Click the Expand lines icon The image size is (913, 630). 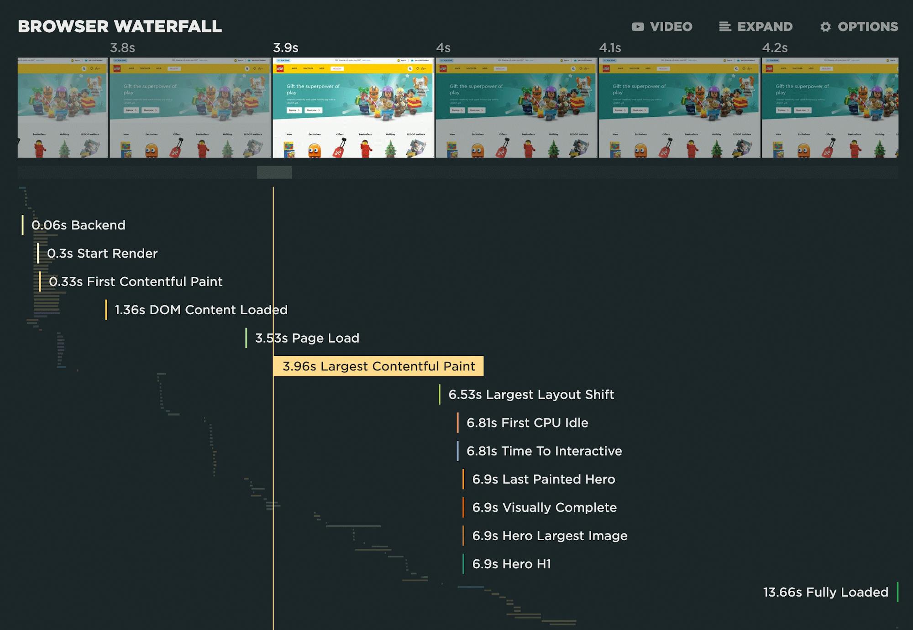(724, 27)
